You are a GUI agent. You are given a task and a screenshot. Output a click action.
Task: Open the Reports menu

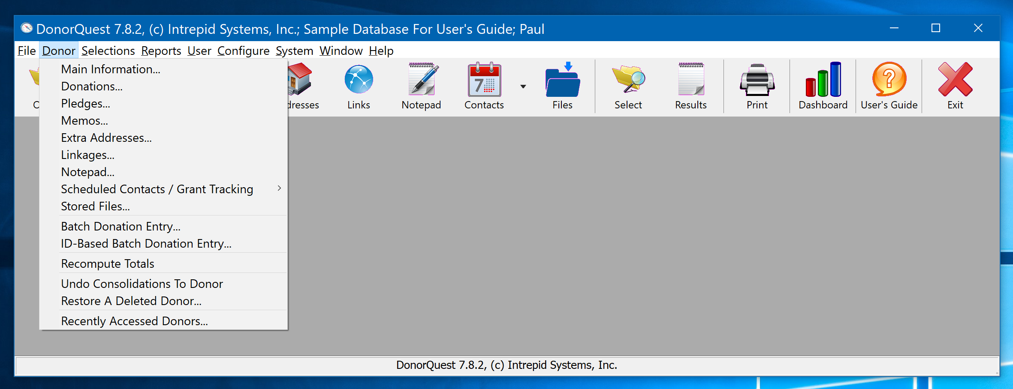(161, 51)
